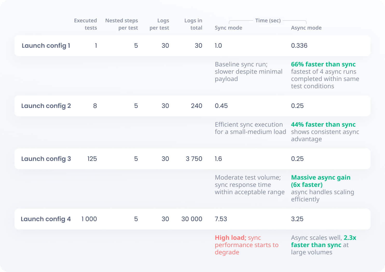385x272 pixels.
Task: Select the 'Moderate test volume;' description
Action: tap(248, 178)
